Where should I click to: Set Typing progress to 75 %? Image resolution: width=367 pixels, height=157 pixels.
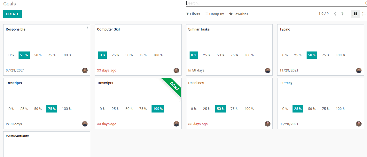(x=325, y=55)
